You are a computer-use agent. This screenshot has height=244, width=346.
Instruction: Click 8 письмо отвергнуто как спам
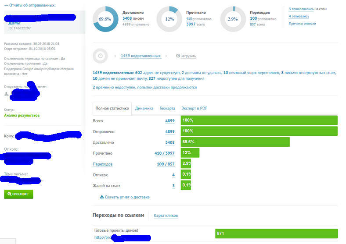(309, 73)
